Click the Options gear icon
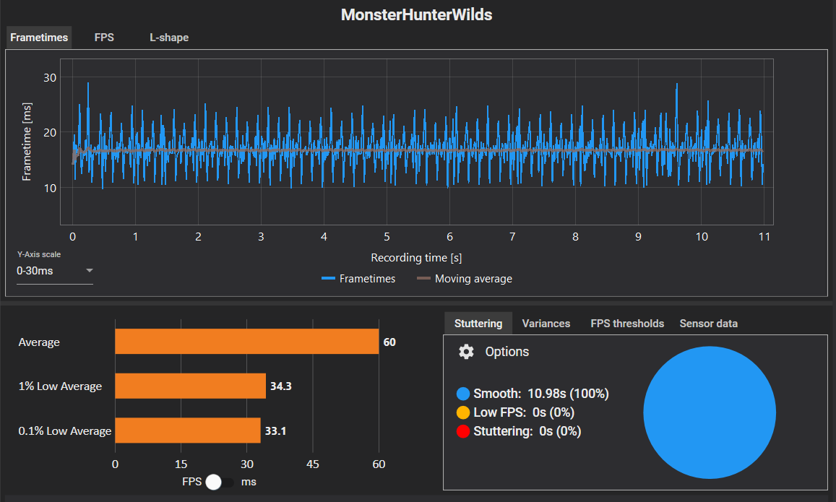This screenshot has width=836, height=502. pyautogui.click(x=467, y=352)
